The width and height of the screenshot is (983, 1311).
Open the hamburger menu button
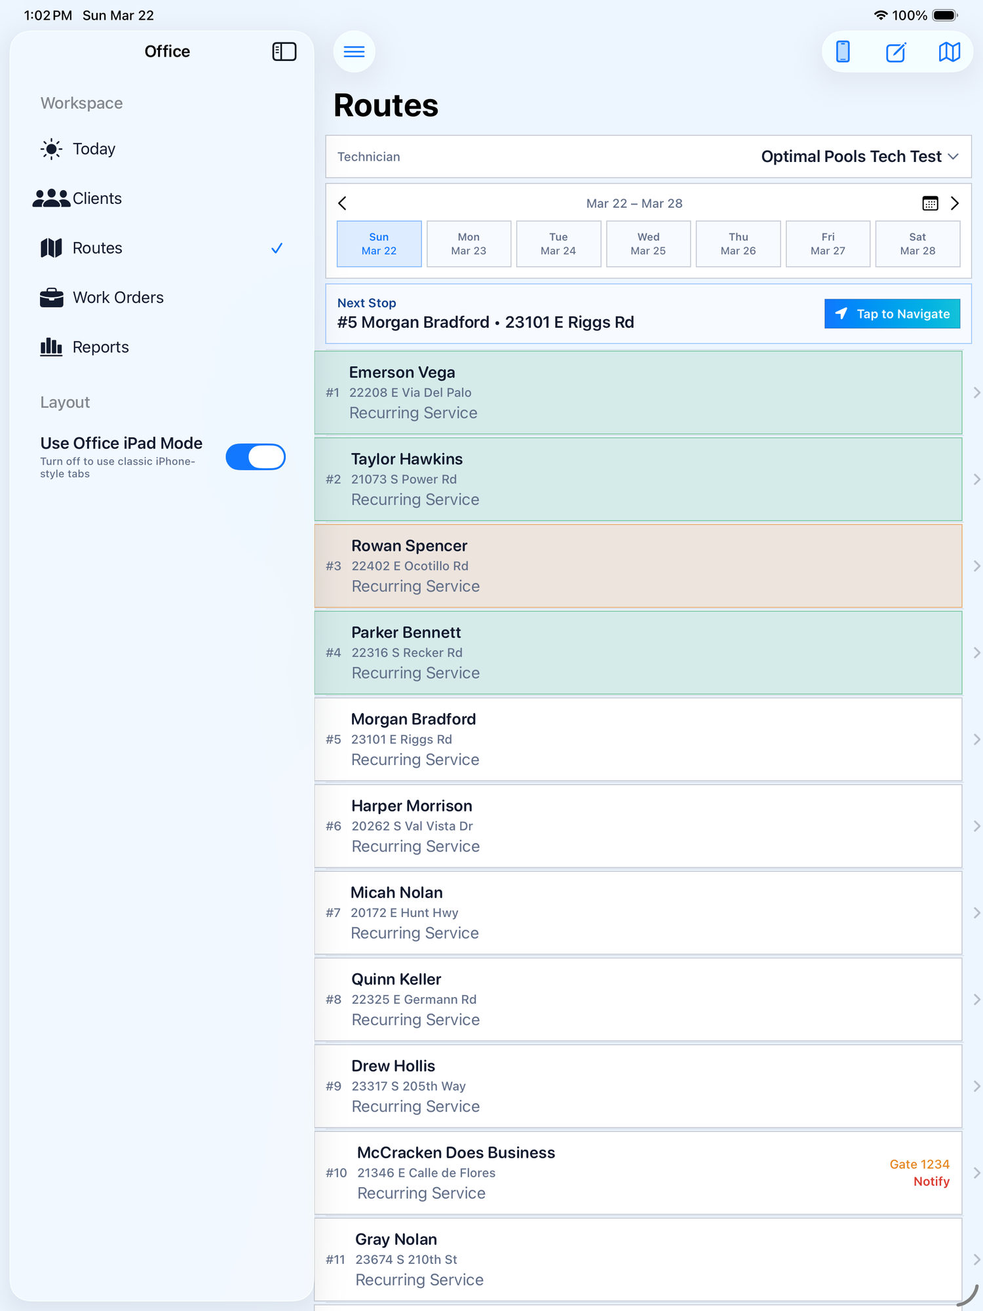pyautogui.click(x=354, y=52)
